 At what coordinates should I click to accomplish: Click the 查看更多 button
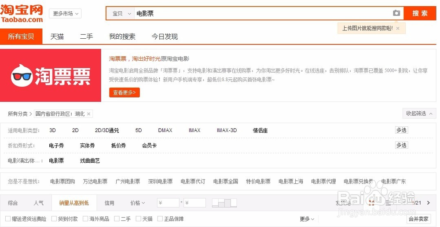[x=125, y=92]
